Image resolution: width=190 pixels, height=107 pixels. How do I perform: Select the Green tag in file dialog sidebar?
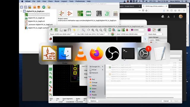[94, 89]
